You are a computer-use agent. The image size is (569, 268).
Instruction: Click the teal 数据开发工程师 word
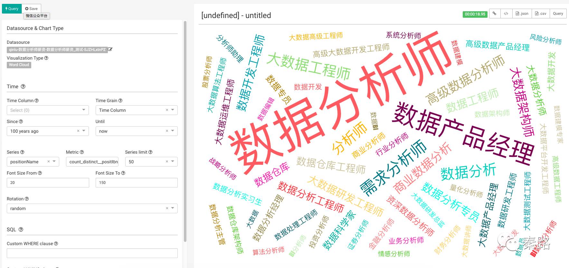(251, 72)
